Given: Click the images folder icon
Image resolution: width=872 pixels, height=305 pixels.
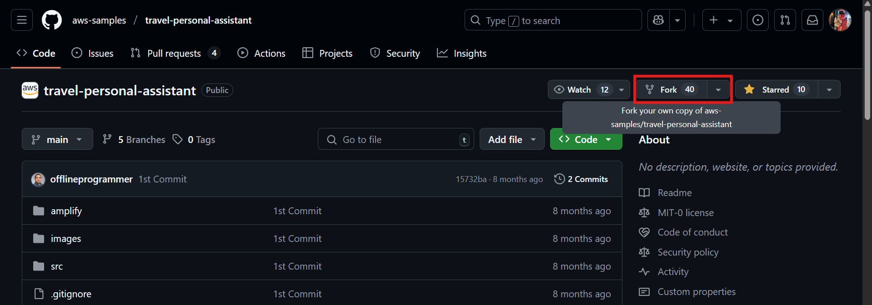Looking at the screenshot, I should coord(39,238).
